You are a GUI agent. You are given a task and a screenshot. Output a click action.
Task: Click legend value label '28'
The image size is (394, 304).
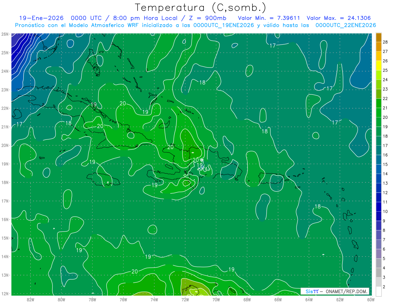(385, 42)
